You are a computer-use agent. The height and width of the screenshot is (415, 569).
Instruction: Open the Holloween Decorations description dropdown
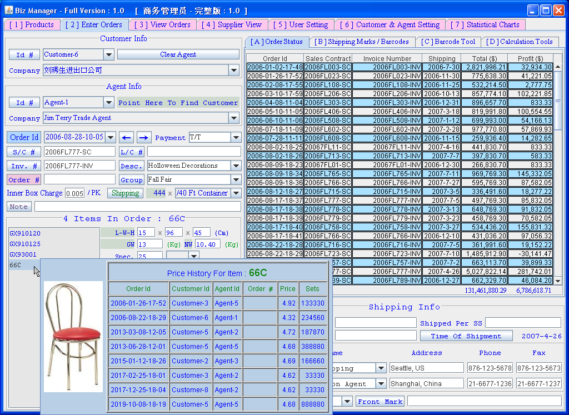tap(236, 166)
